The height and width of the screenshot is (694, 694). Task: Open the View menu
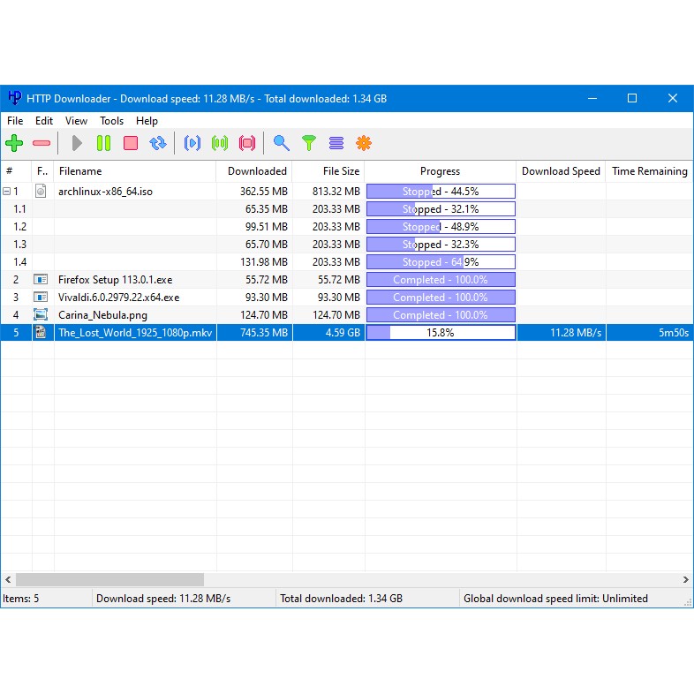(76, 120)
